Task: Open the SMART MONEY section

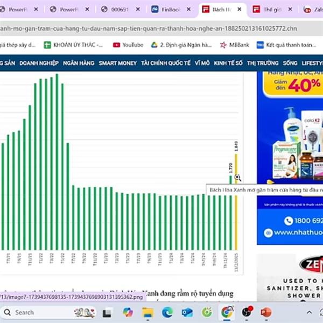Action: 117,63
